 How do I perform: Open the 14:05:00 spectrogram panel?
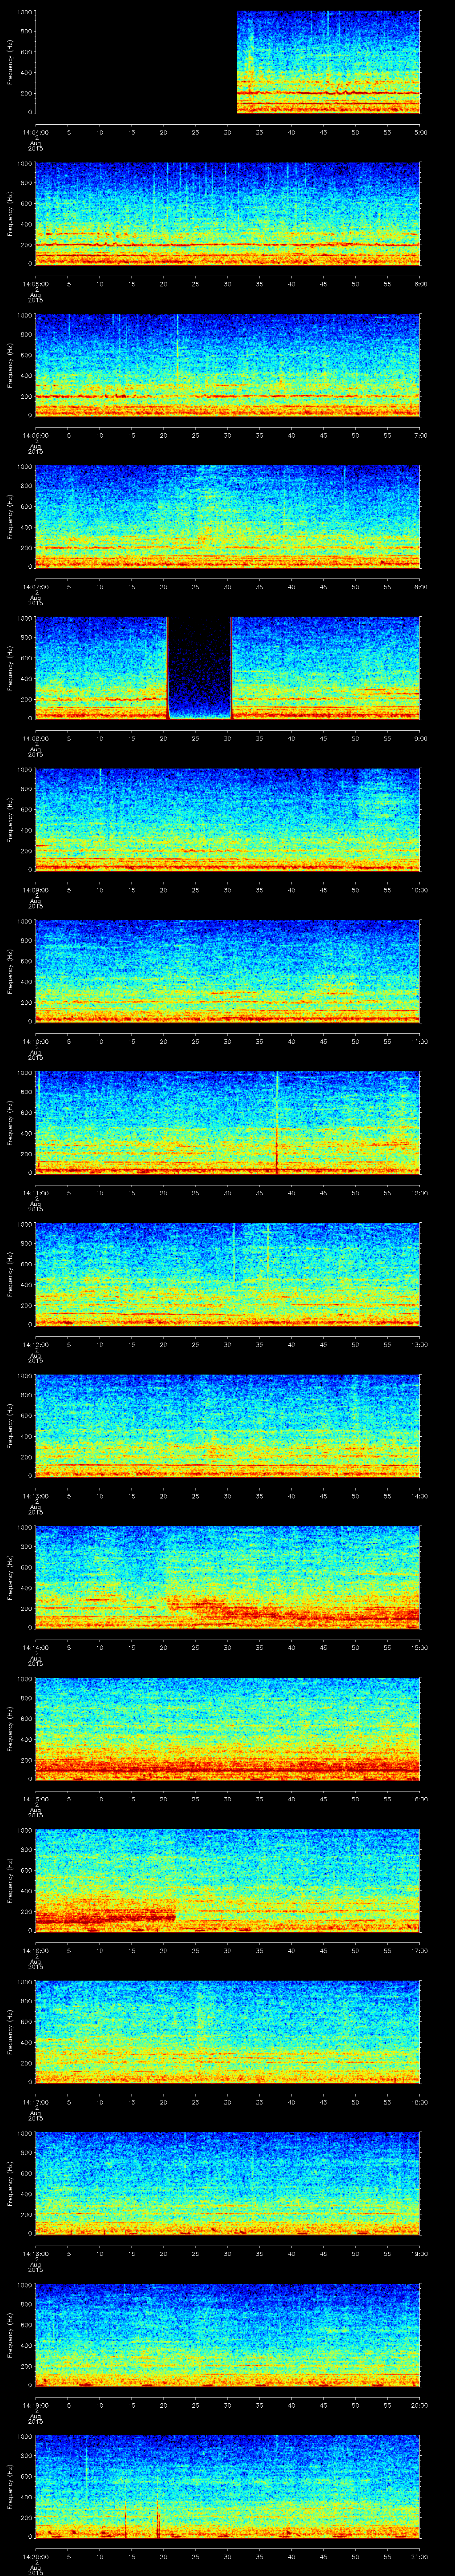tap(227, 214)
